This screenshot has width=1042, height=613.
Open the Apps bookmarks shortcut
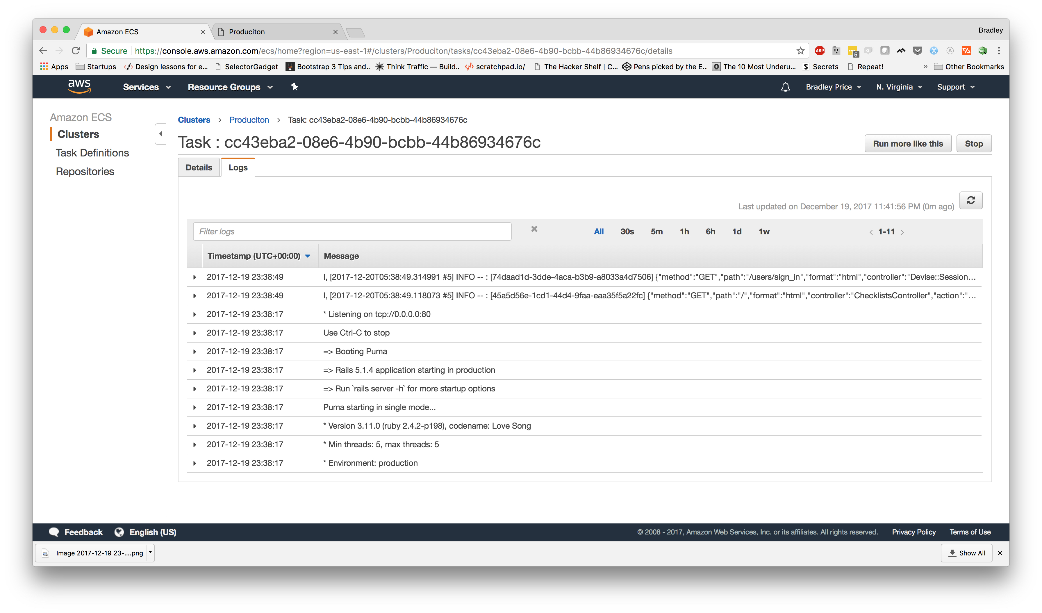click(54, 67)
